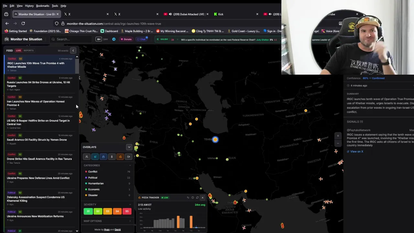Toggle the S4 severity filter
Image resolution: width=414 pixels, height=233 pixels.
(117, 211)
